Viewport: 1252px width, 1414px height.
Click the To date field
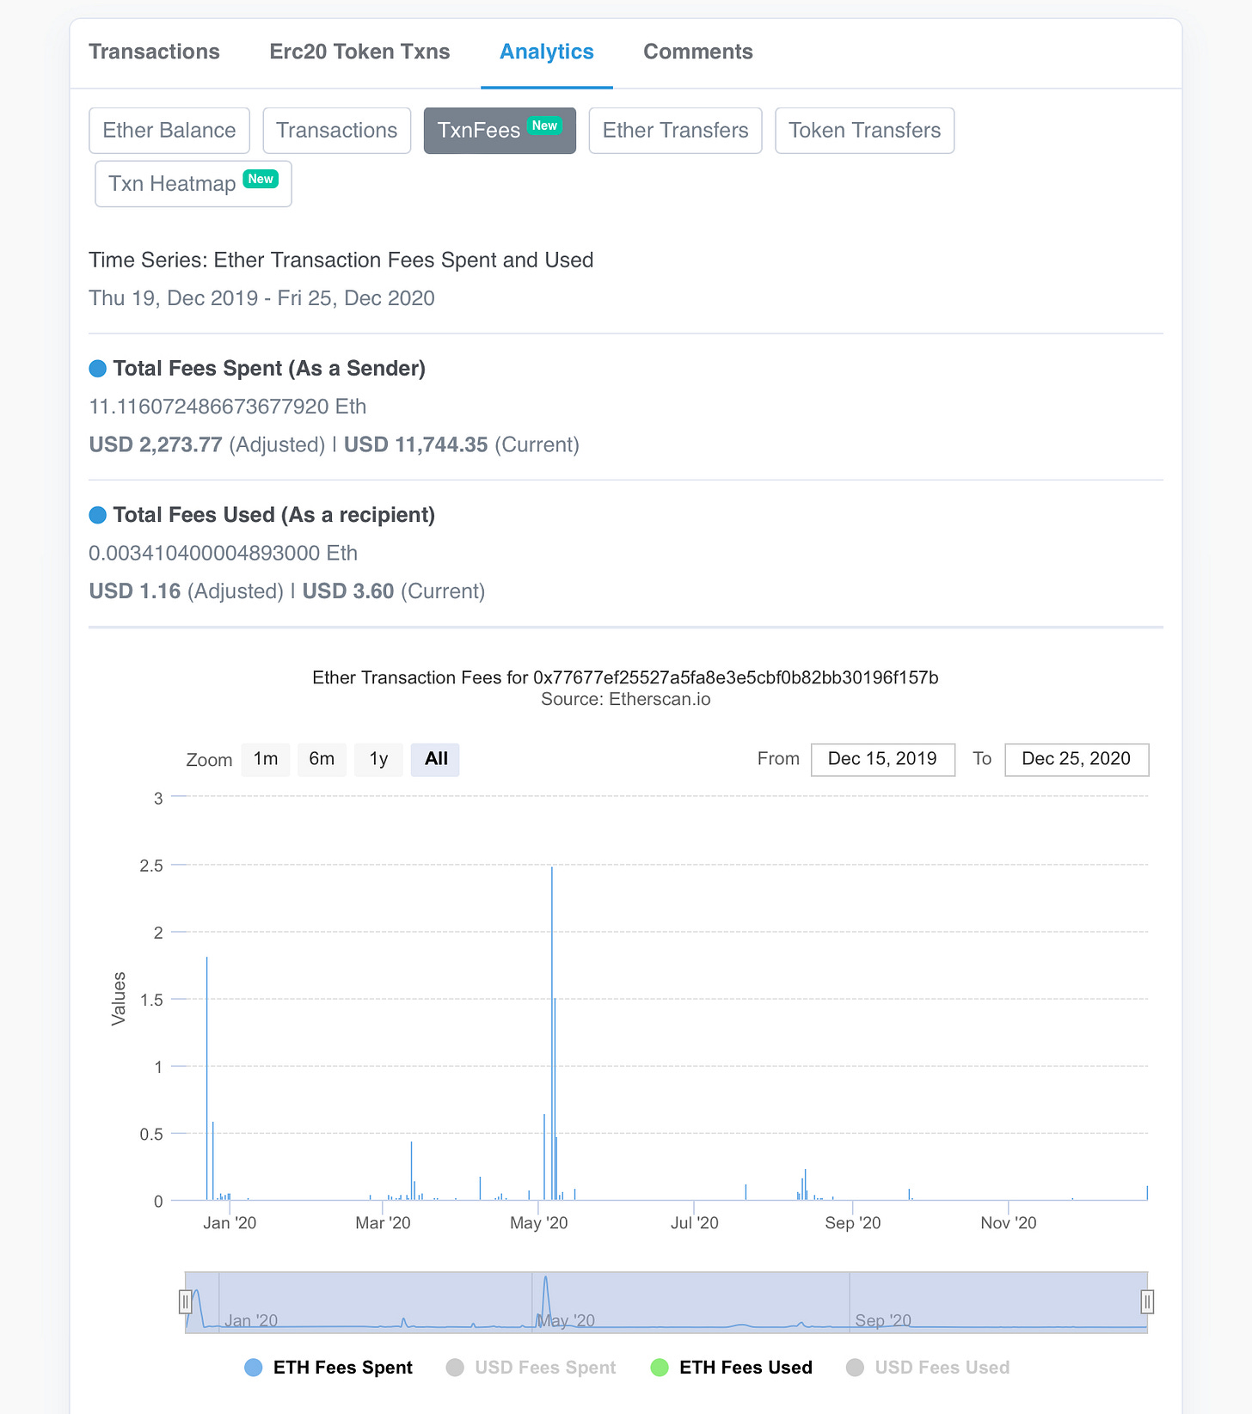click(x=1077, y=759)
